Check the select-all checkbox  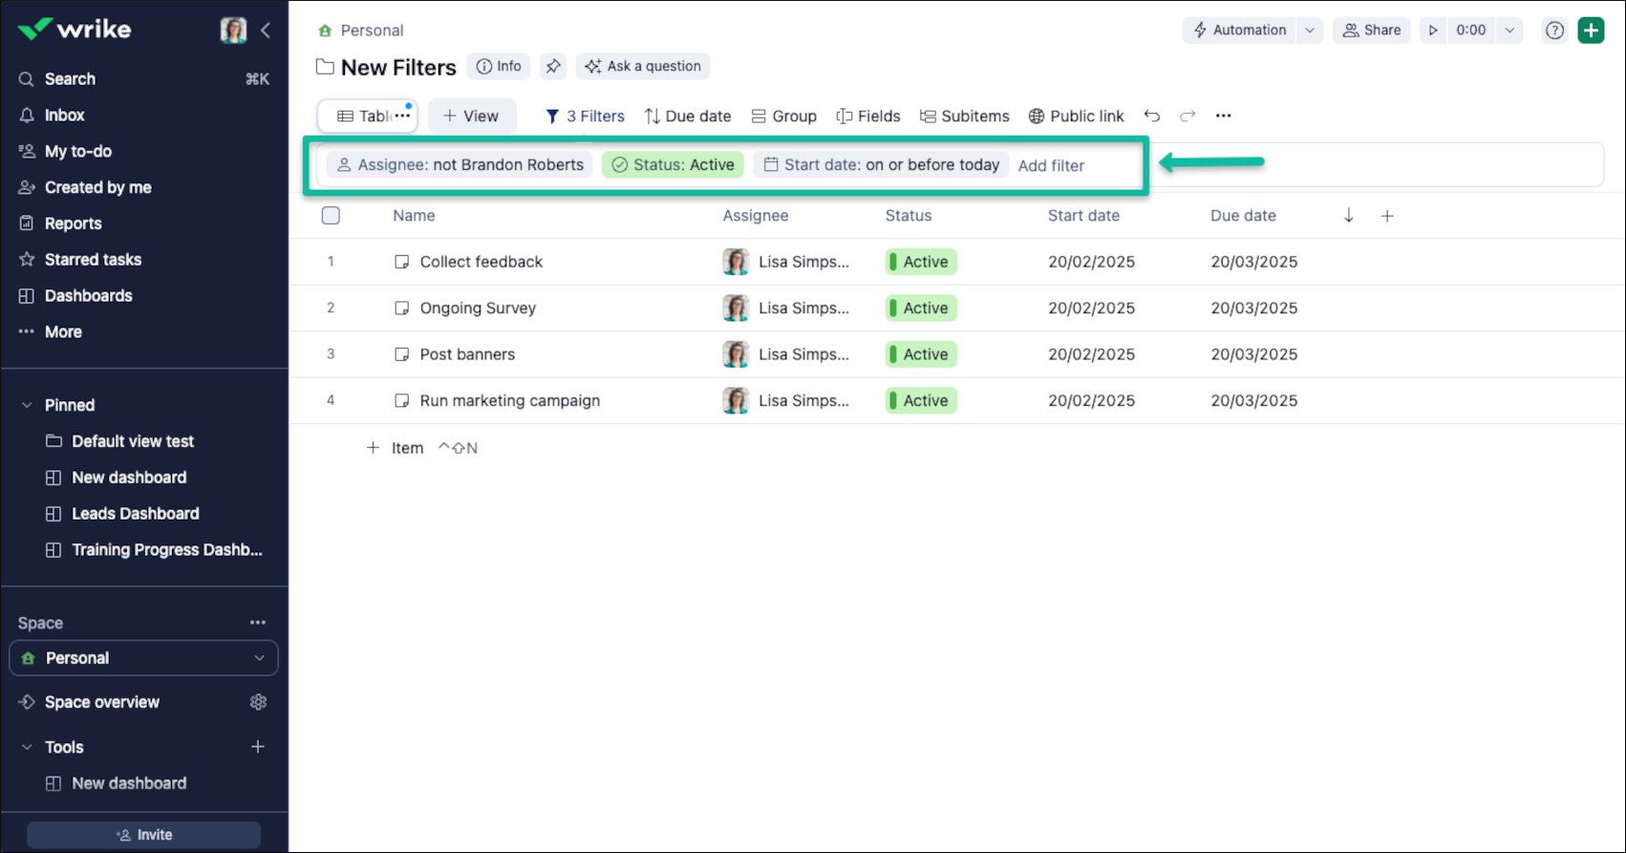pos(331,215)
